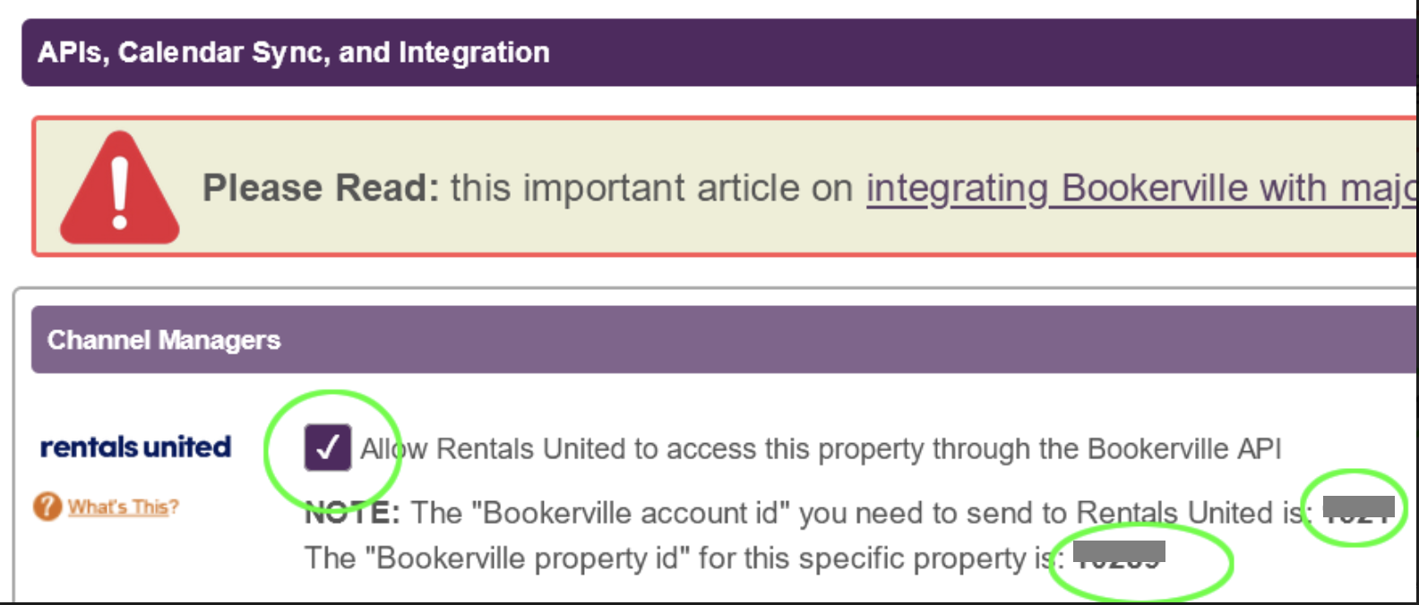
Task: Click the quoted Bookerville property id text
Action: [527, 558]
